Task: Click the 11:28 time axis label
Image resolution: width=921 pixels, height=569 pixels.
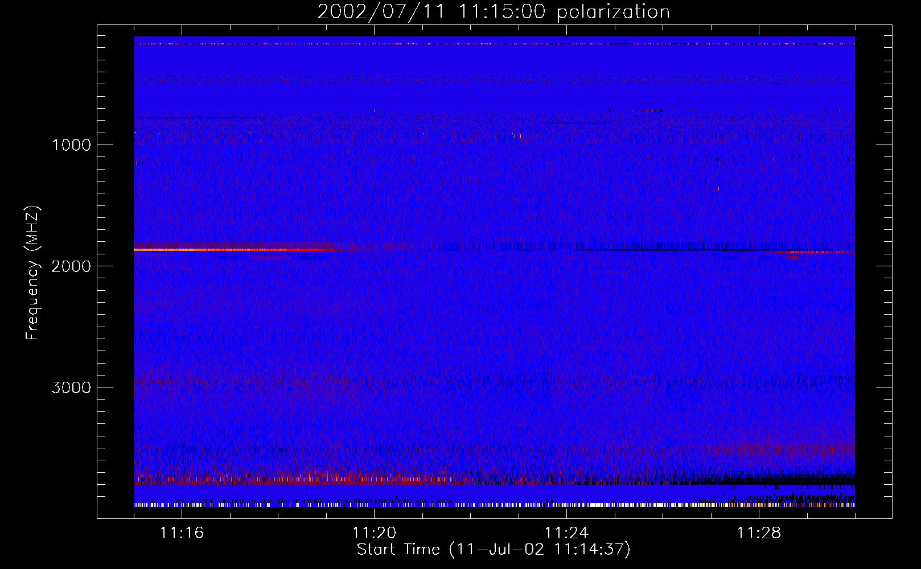Action: click(x=759, y=533)
